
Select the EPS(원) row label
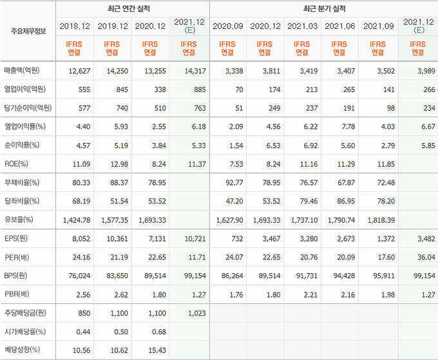pyautogui.click(x=16, y=238)
